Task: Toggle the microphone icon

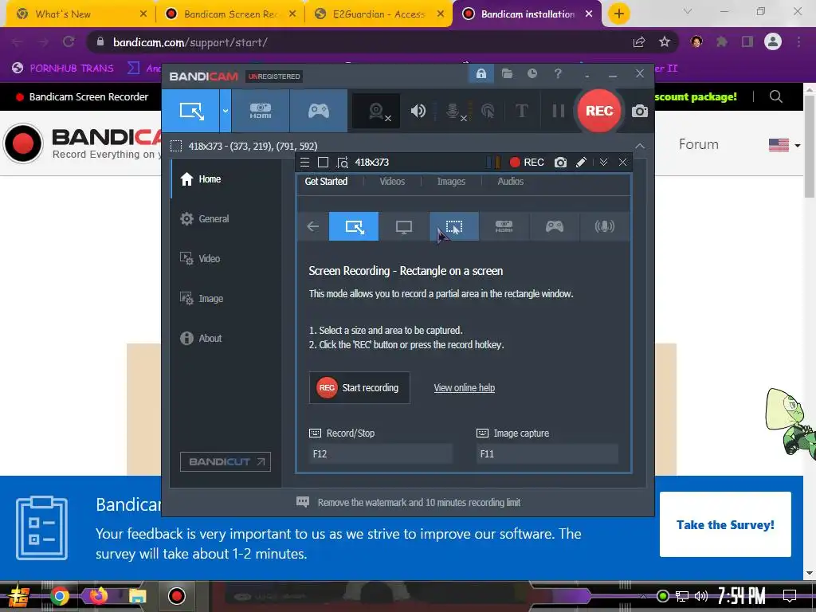Action: [x=453, y=111]
